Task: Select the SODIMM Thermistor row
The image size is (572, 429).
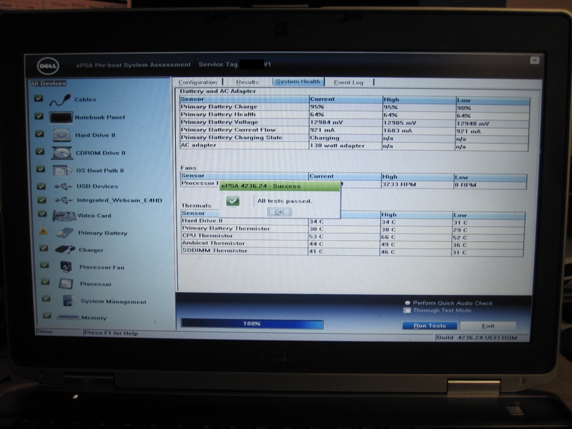Action: click(x=352, y=251)
